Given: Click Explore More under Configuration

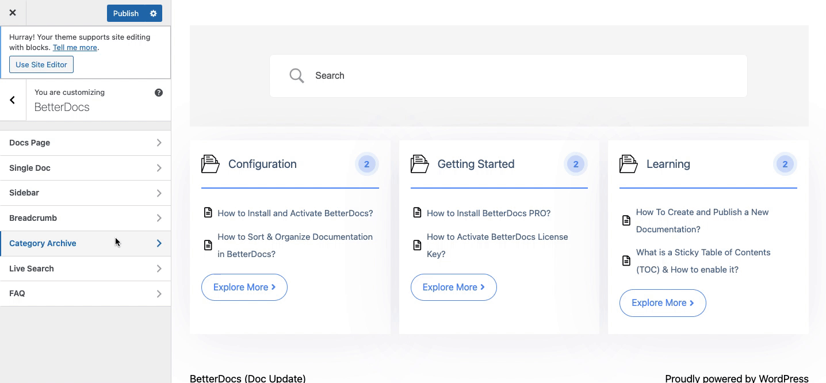Looking at the screenshot, I should coord(244,287).
